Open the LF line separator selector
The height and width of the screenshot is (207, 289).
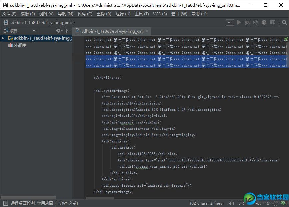pos(242,203)
